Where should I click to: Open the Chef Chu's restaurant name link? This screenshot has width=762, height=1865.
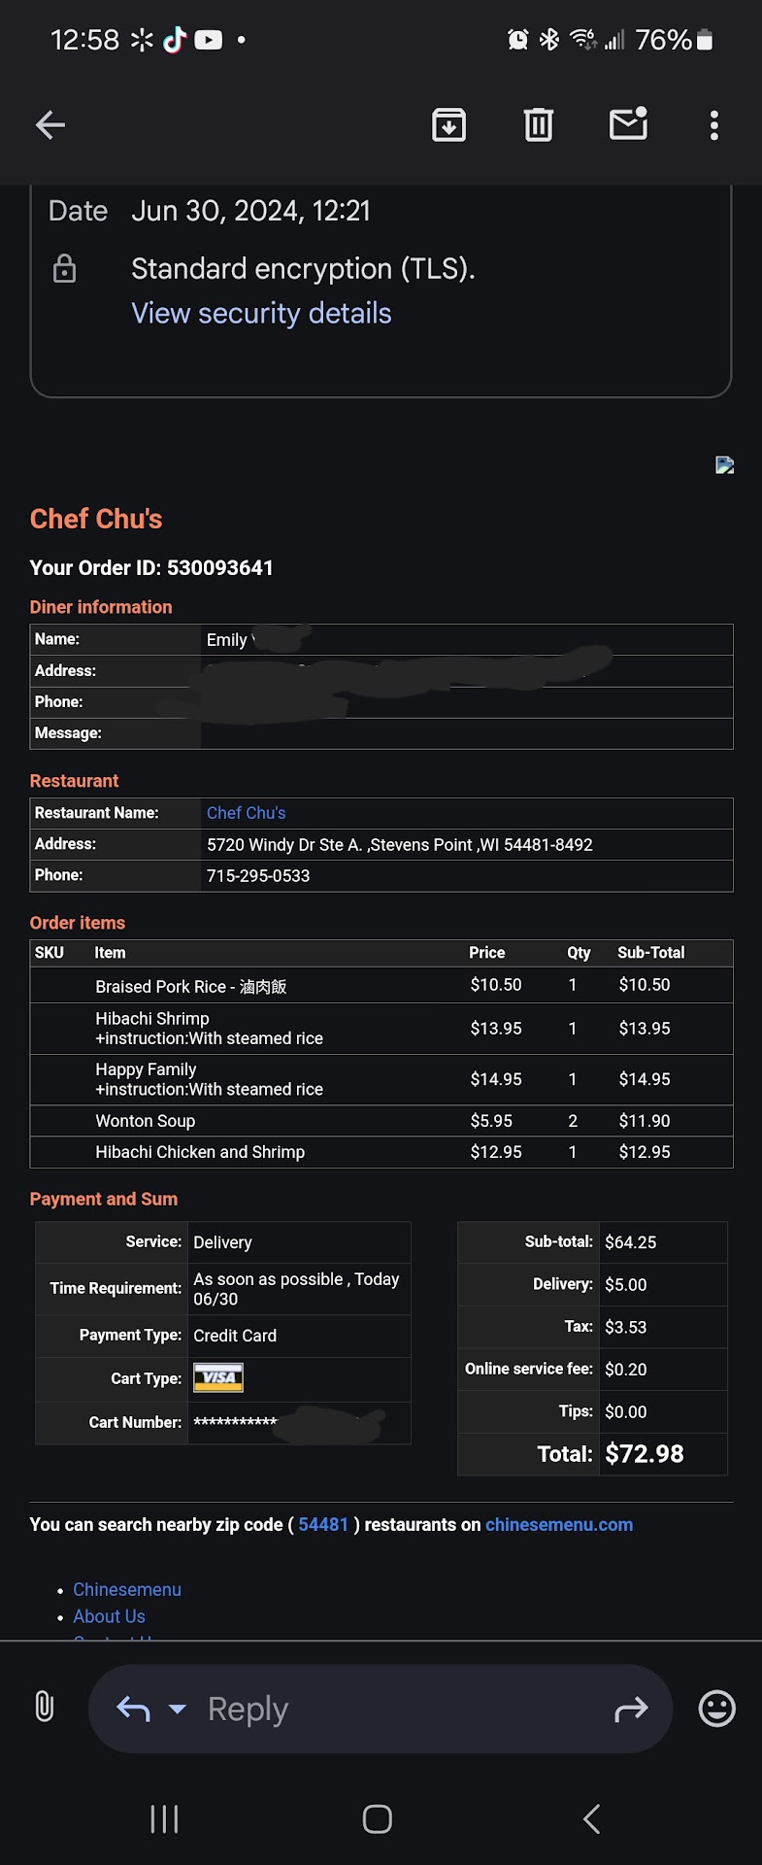(x=246, y=813)
